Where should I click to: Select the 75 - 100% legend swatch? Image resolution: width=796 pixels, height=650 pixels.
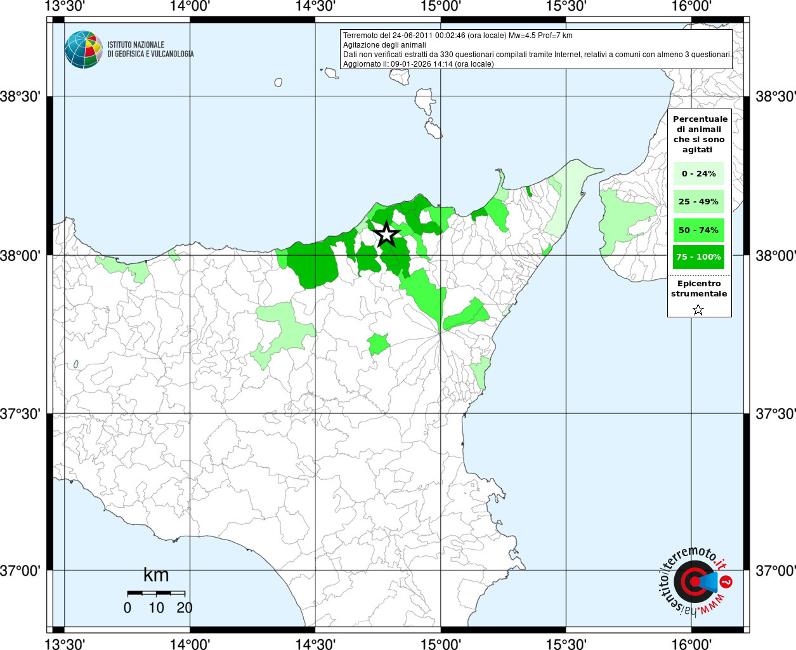tap(698, 257)
